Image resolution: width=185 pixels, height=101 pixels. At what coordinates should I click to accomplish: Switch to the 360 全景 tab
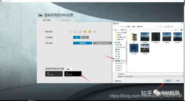coord(46,20)
